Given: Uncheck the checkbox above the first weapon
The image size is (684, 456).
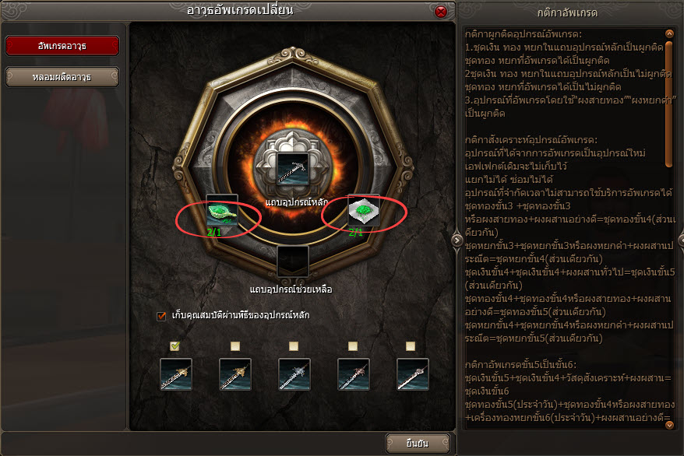Looking at the screenshot, I should tap(175, 346).
